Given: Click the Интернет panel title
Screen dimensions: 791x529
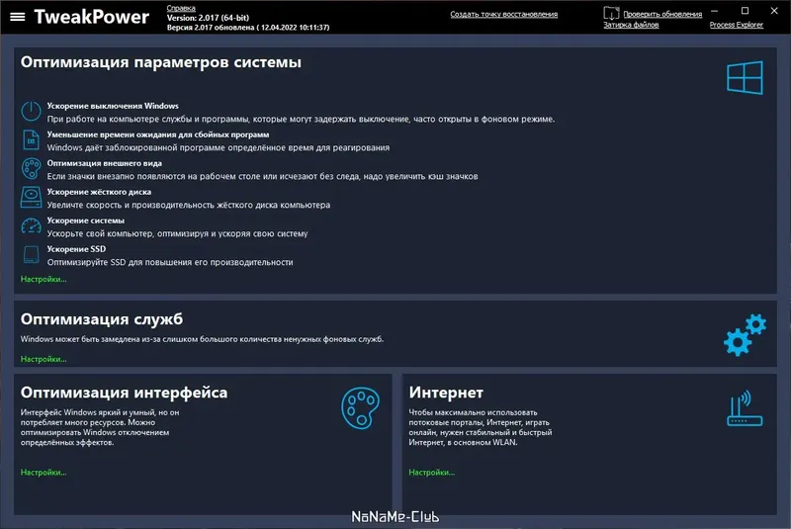Looking at the screenshot, I should [x=447, y=393].
